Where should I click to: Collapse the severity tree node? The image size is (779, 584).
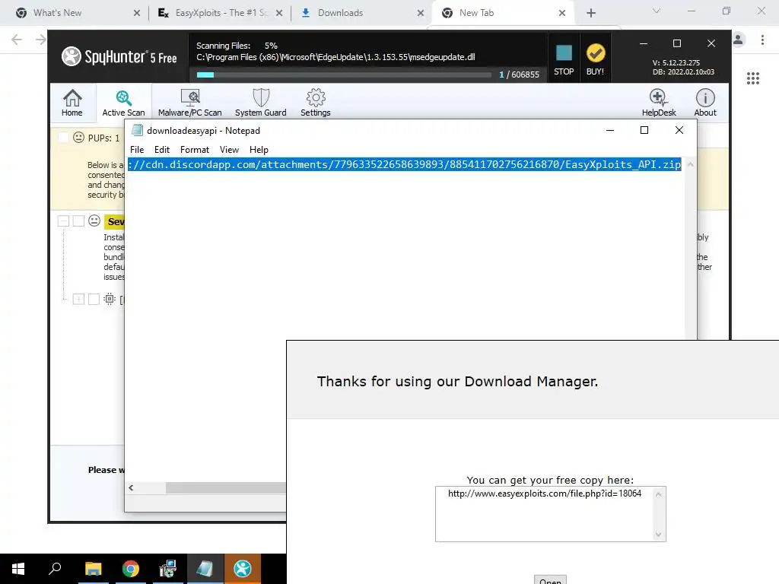pyautogui.click(x=63, y=221)
